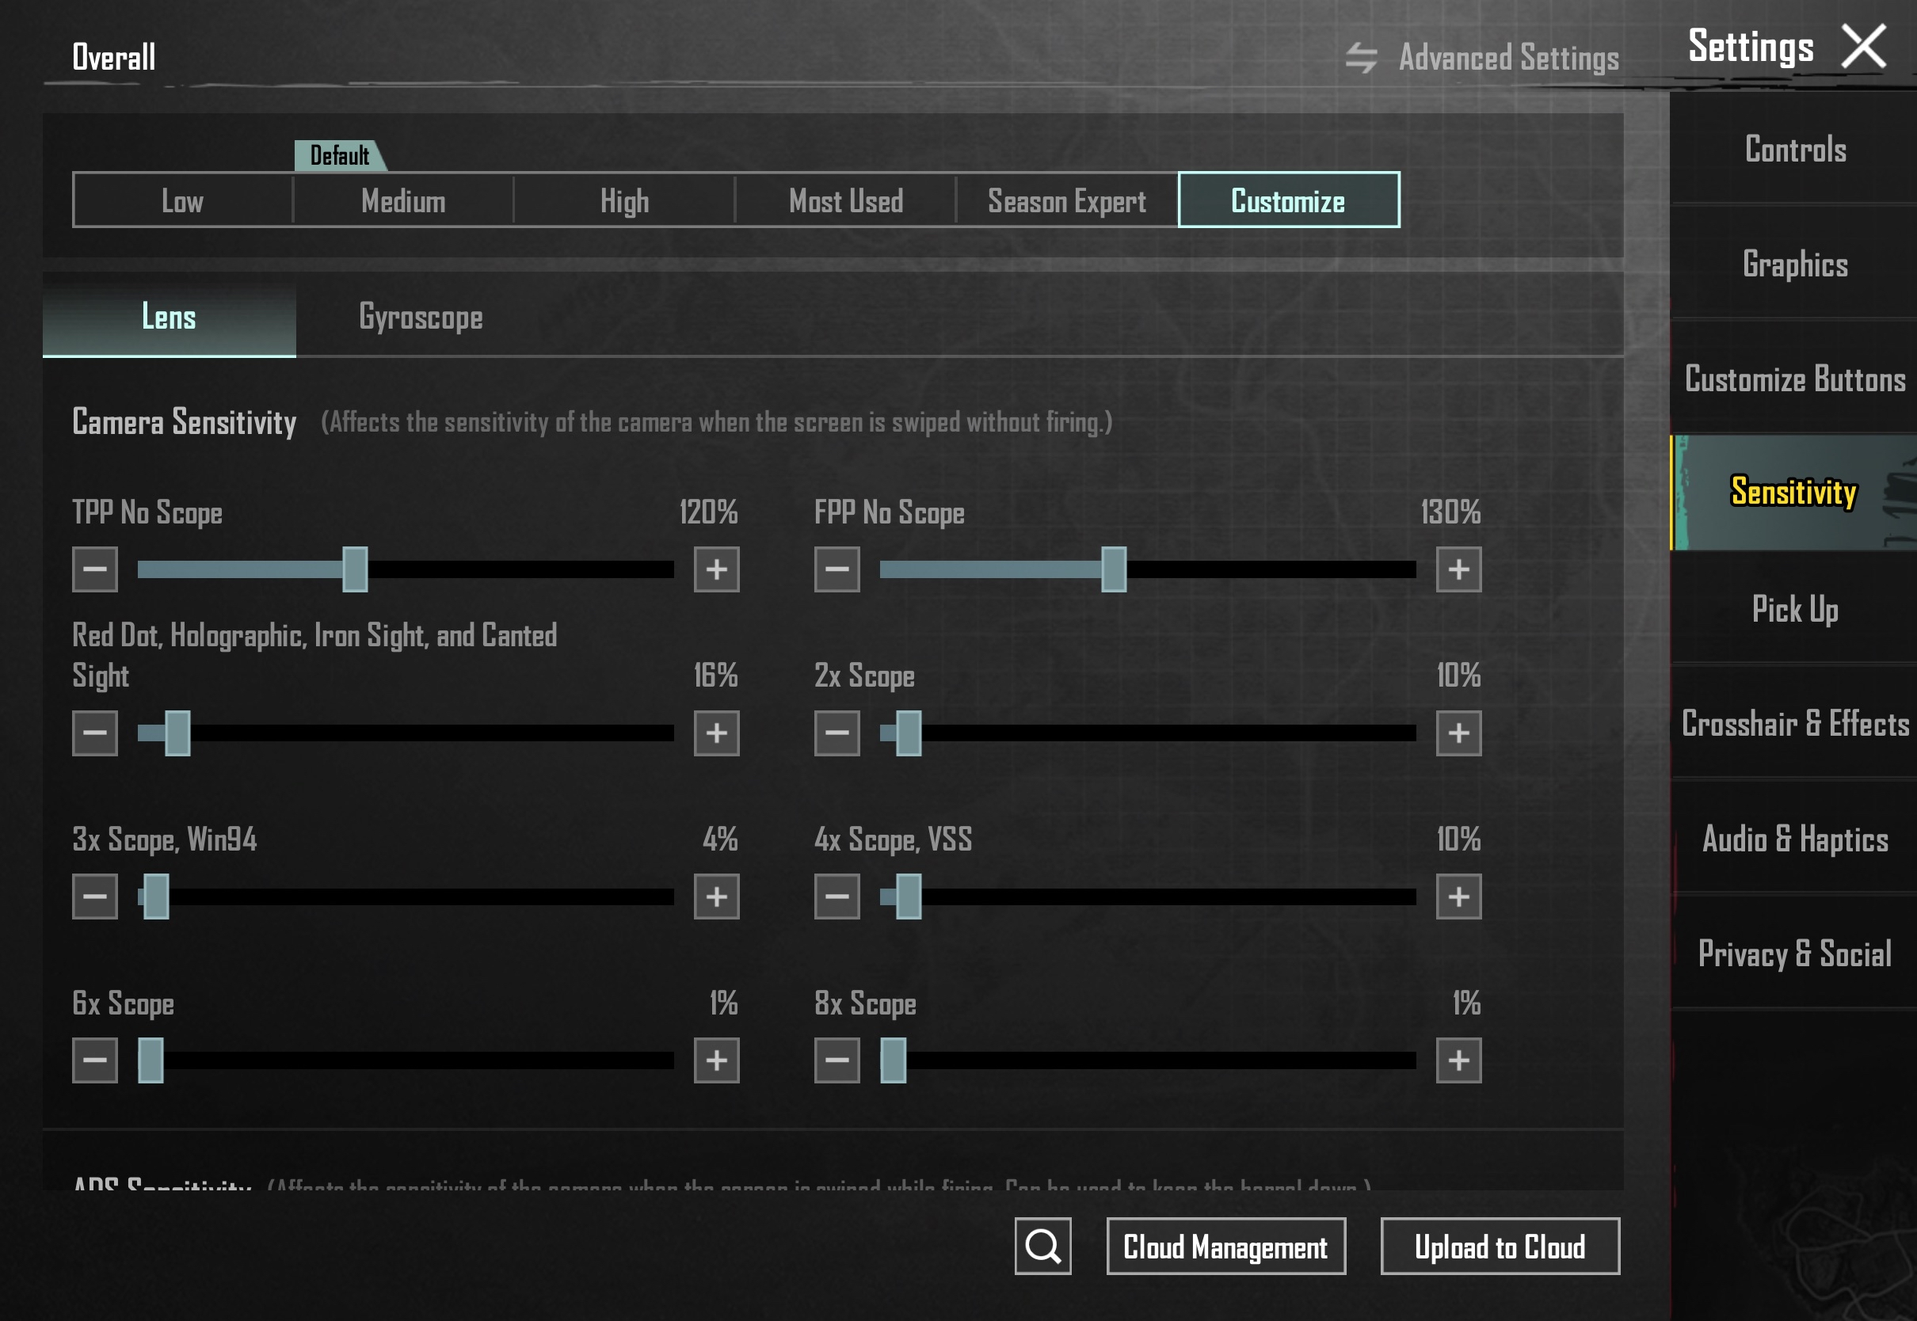Select the Most Used preset
Viewport: 1917px width, 1321px height.
[x=845, y=200]
